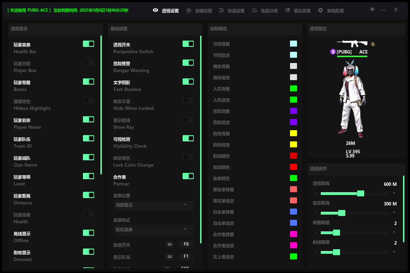Click the minus icon for 骨骼粗细
The image size is (410, 273).
(315, 232)
